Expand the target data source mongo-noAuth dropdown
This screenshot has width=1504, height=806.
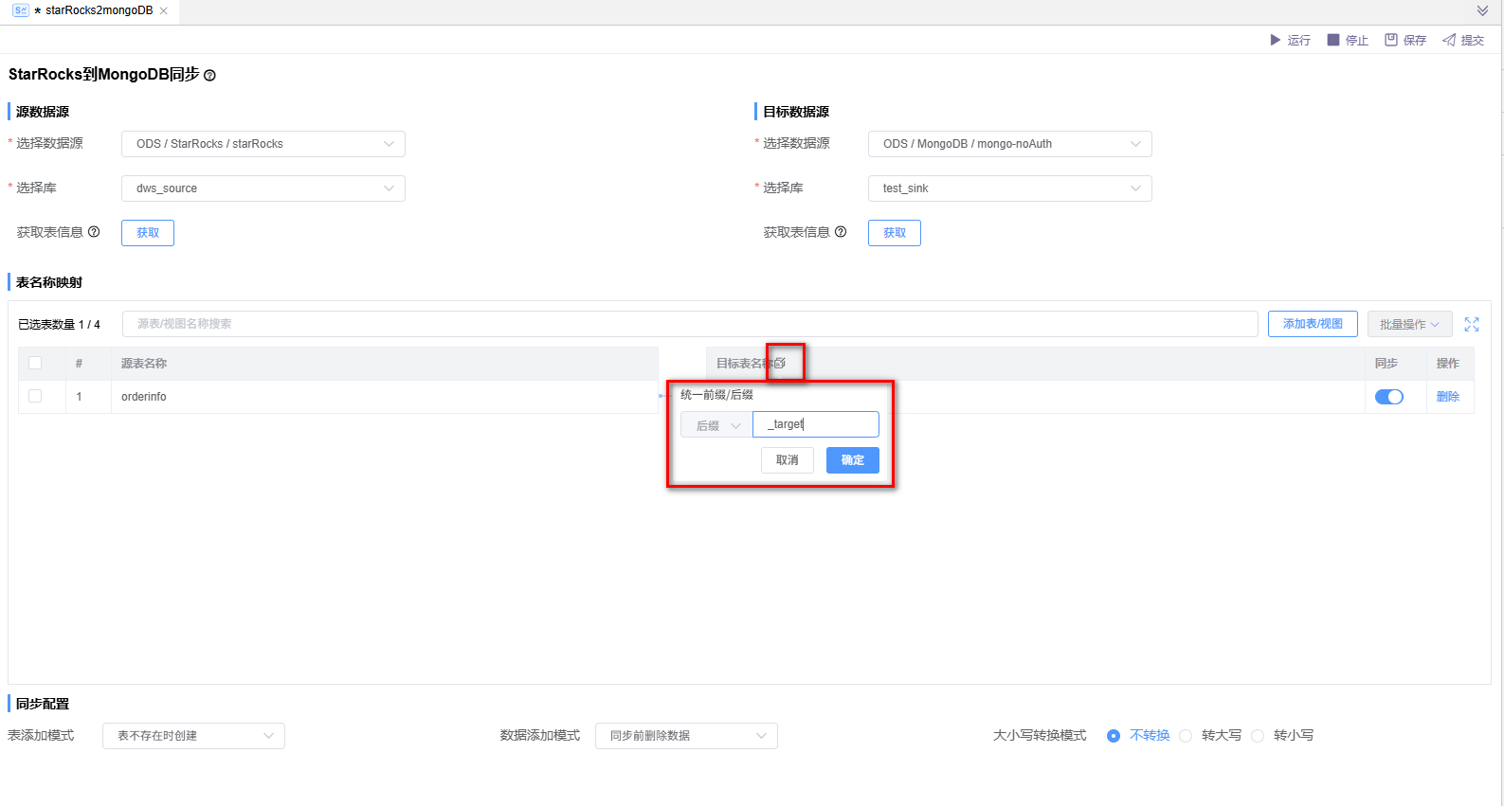(1009, 144)
